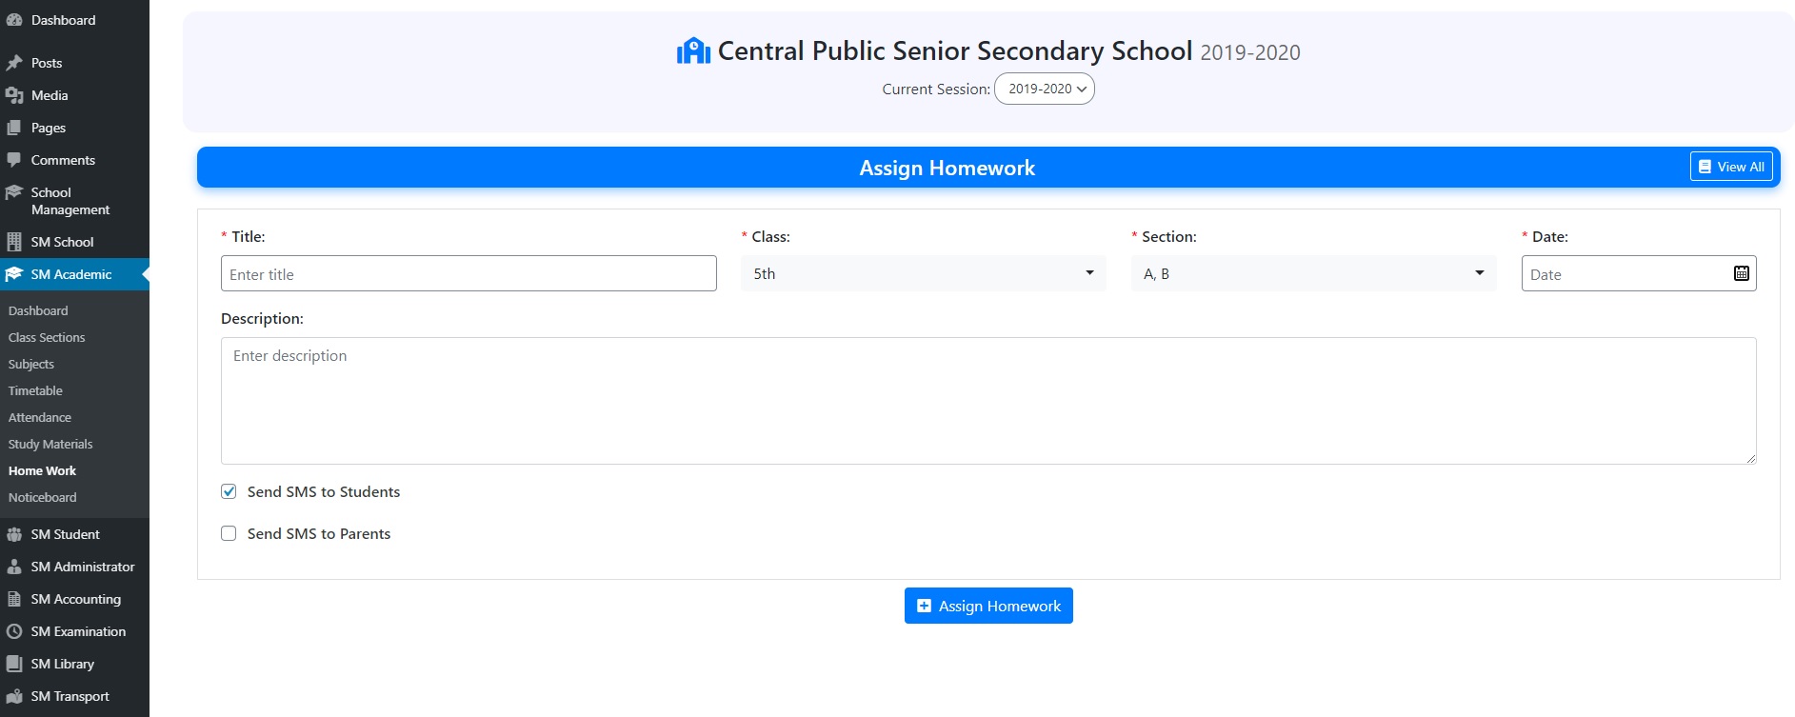Click the SM Student group icon
Screen dimensions: 1795x717
[14, 534]
